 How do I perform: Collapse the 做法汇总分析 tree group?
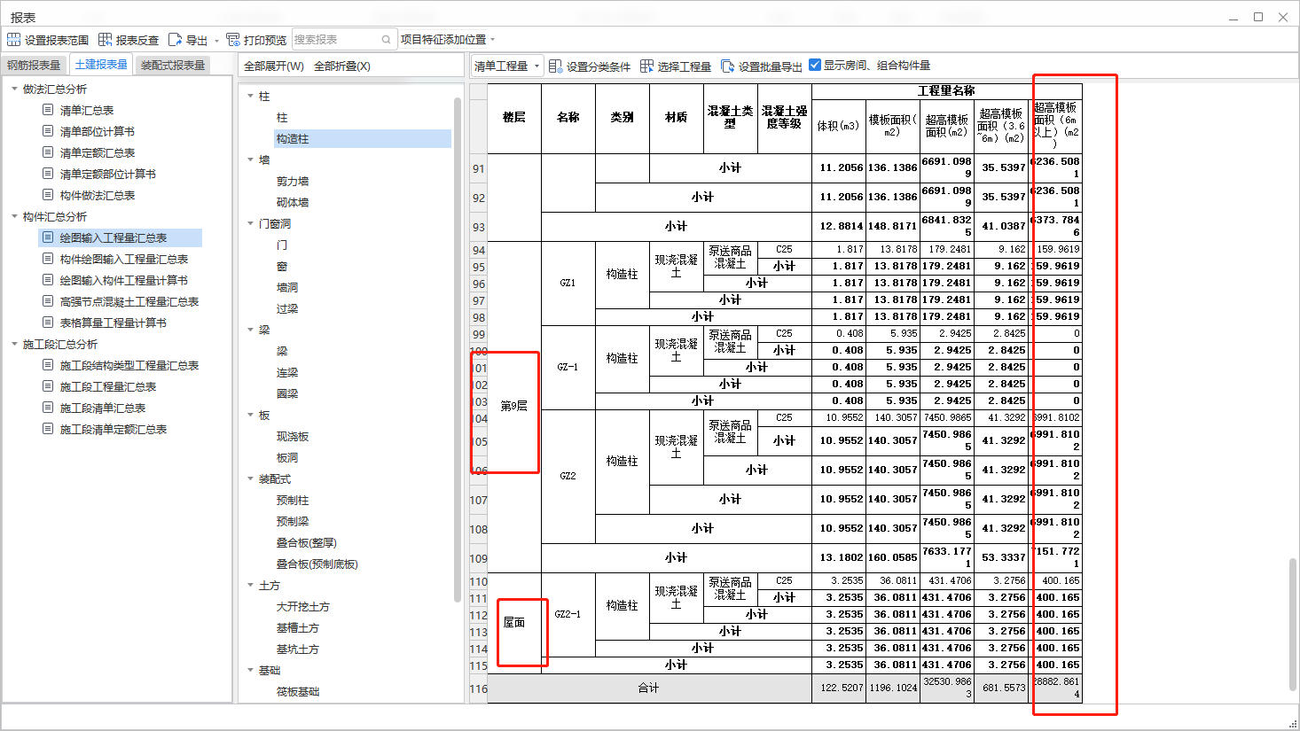click(14, 89)
